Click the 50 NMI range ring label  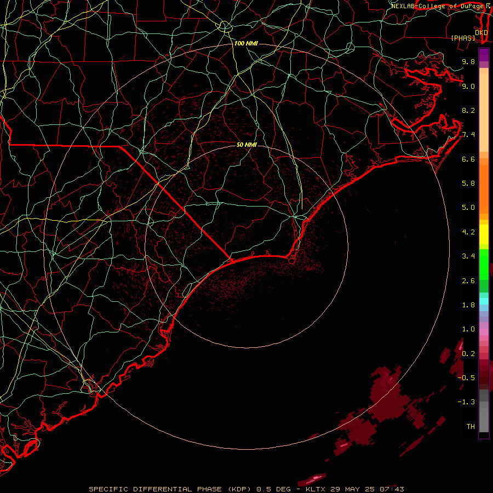tap(246, 145)
